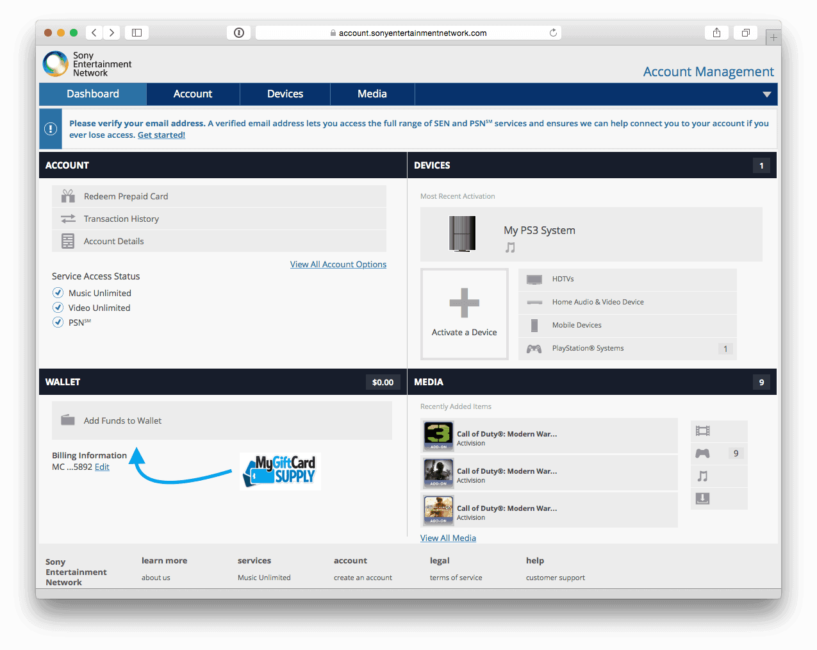Click the Account Details text
Image resolution: width=817 pixels, height=650 pixels.
click(114, 241)
